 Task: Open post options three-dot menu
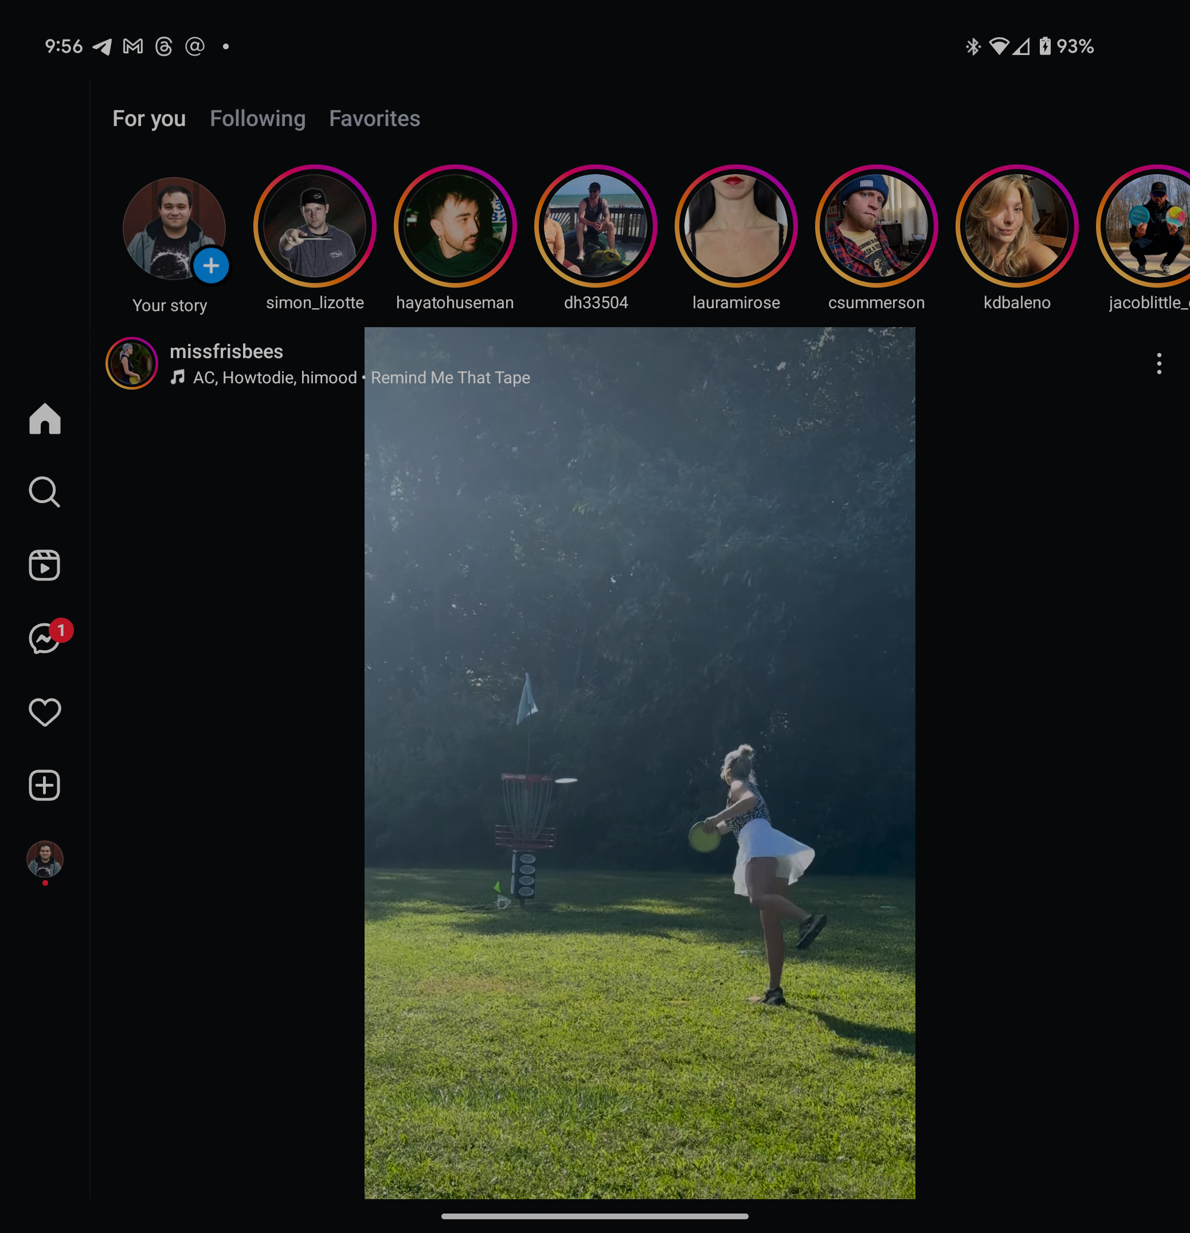tap(1158, 364)
